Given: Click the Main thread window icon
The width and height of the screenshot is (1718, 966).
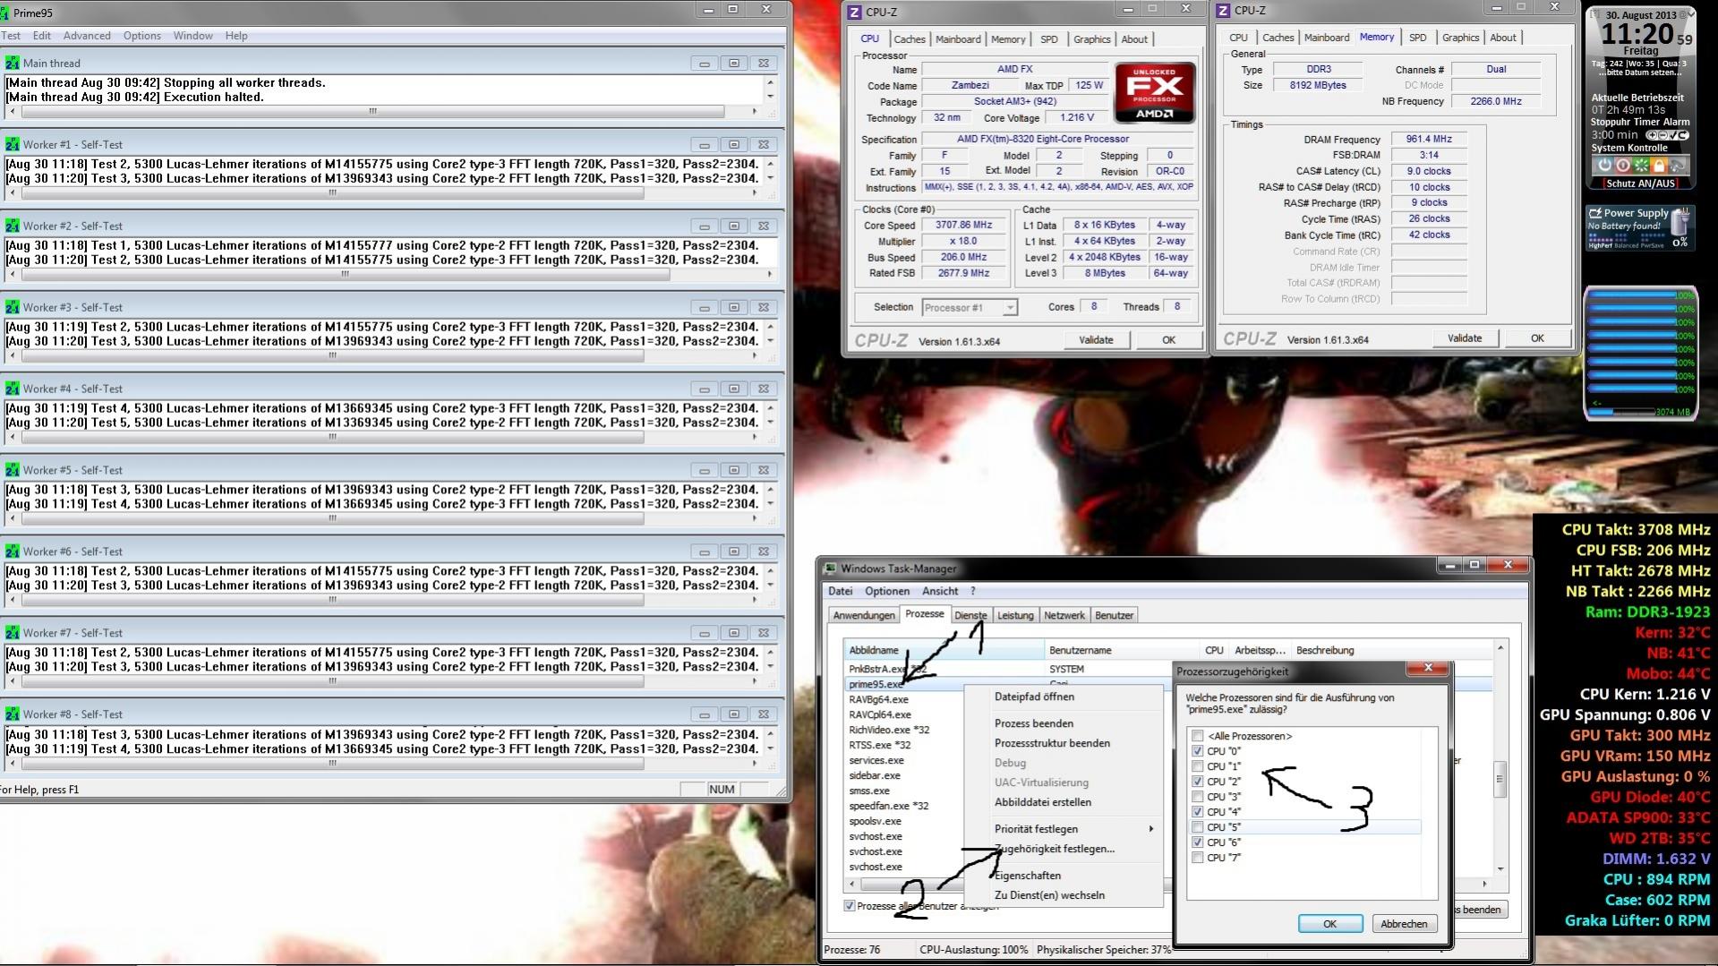Looking at the screenshot, I should (12, 63).
